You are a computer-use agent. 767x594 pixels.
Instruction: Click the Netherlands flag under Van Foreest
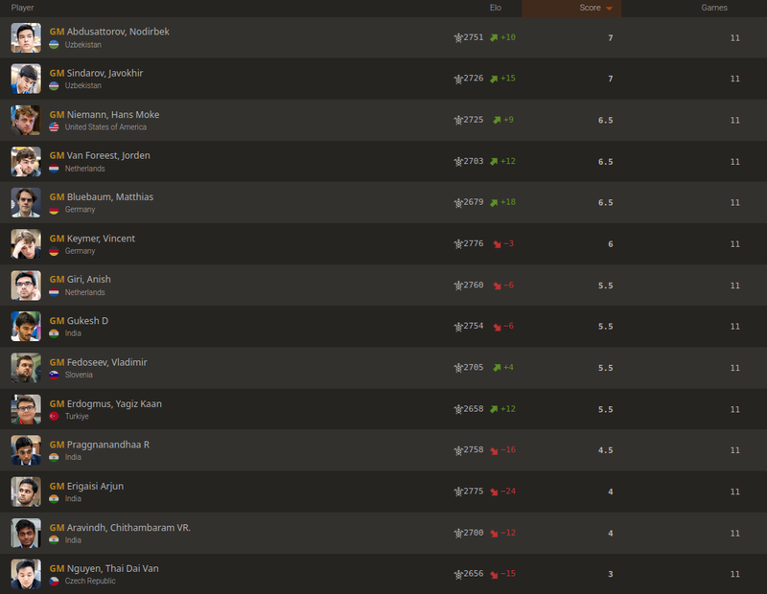tap(55, 169)
